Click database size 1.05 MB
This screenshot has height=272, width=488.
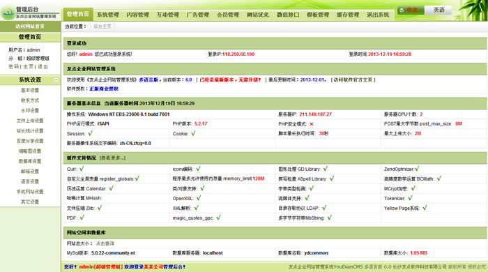pos(418,253)
